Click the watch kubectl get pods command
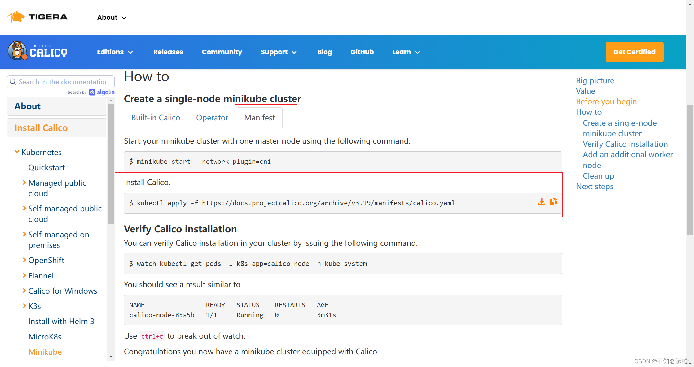Image resolution: width=694 pixels, height=367 pixels. (x=252, y=264)
